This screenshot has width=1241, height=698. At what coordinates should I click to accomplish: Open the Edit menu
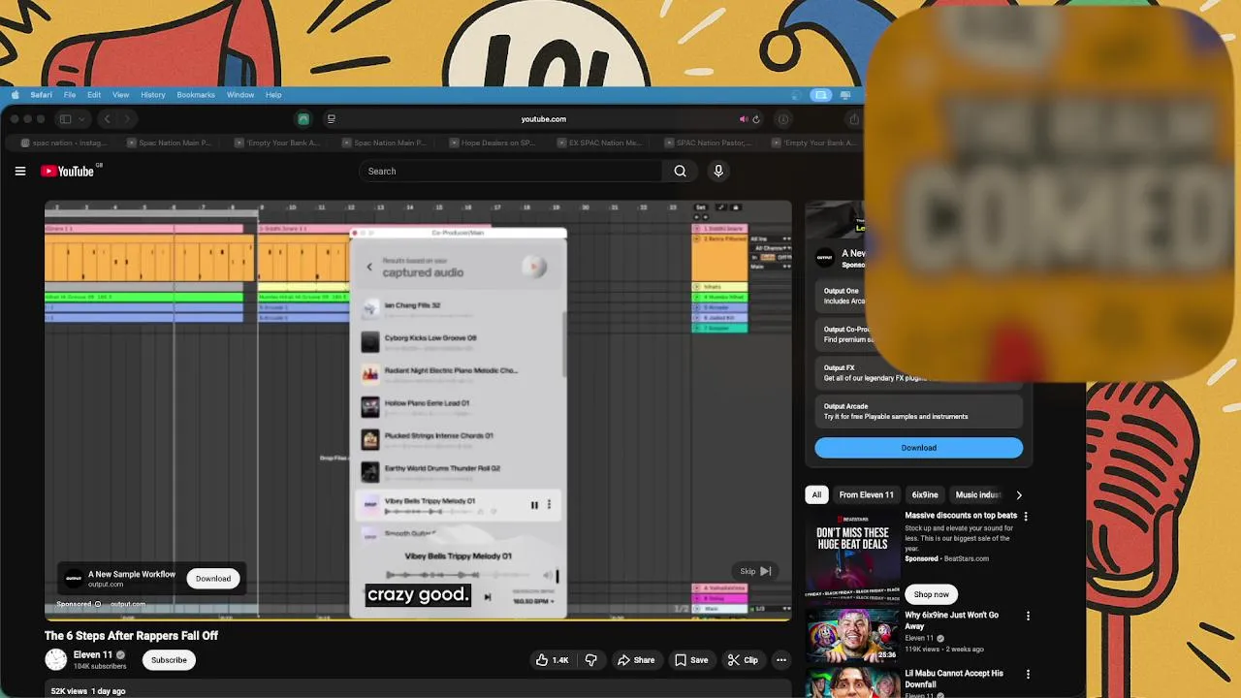(94, 95)
